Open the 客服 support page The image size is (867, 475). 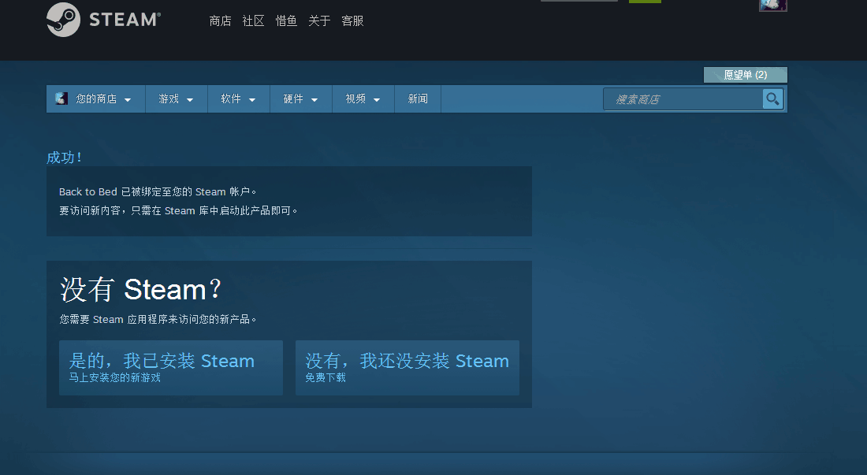coord(352,21)
